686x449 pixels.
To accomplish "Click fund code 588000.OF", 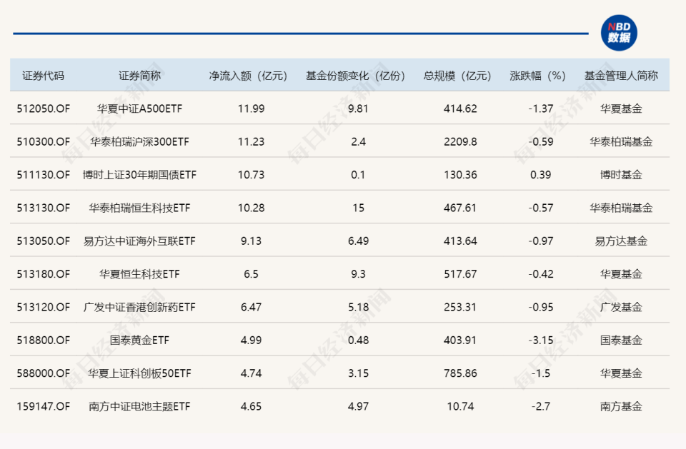I will tap(43, 373).
